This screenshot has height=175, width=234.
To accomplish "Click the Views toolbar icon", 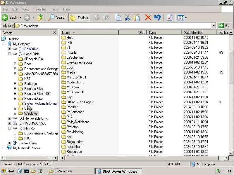I will tap(181, 18).
